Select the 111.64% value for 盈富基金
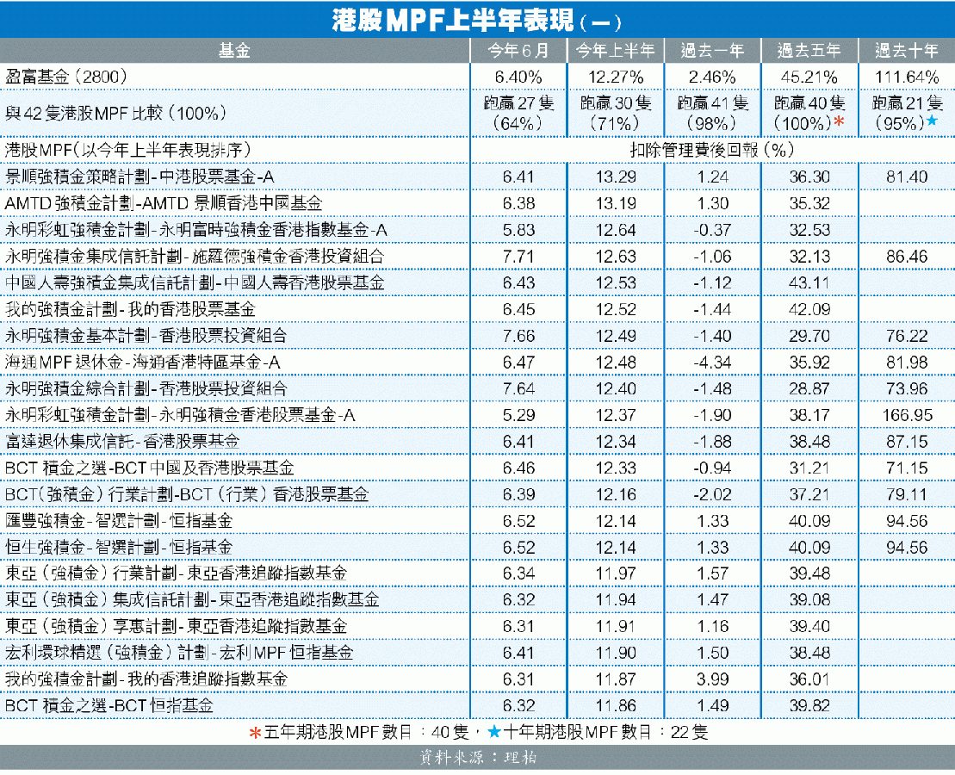 click(x=906, y=76)
